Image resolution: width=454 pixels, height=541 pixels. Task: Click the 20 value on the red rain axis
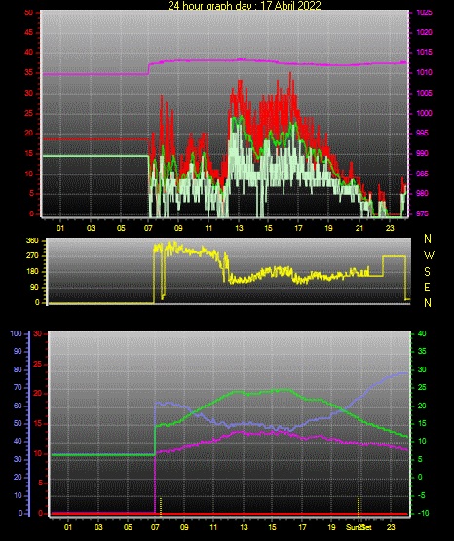(x=38, y=394)
